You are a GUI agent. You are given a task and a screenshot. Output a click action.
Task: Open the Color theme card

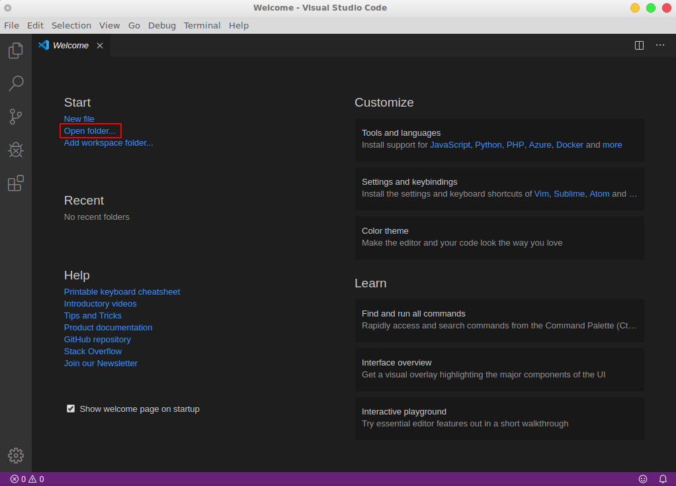(499, 238)
